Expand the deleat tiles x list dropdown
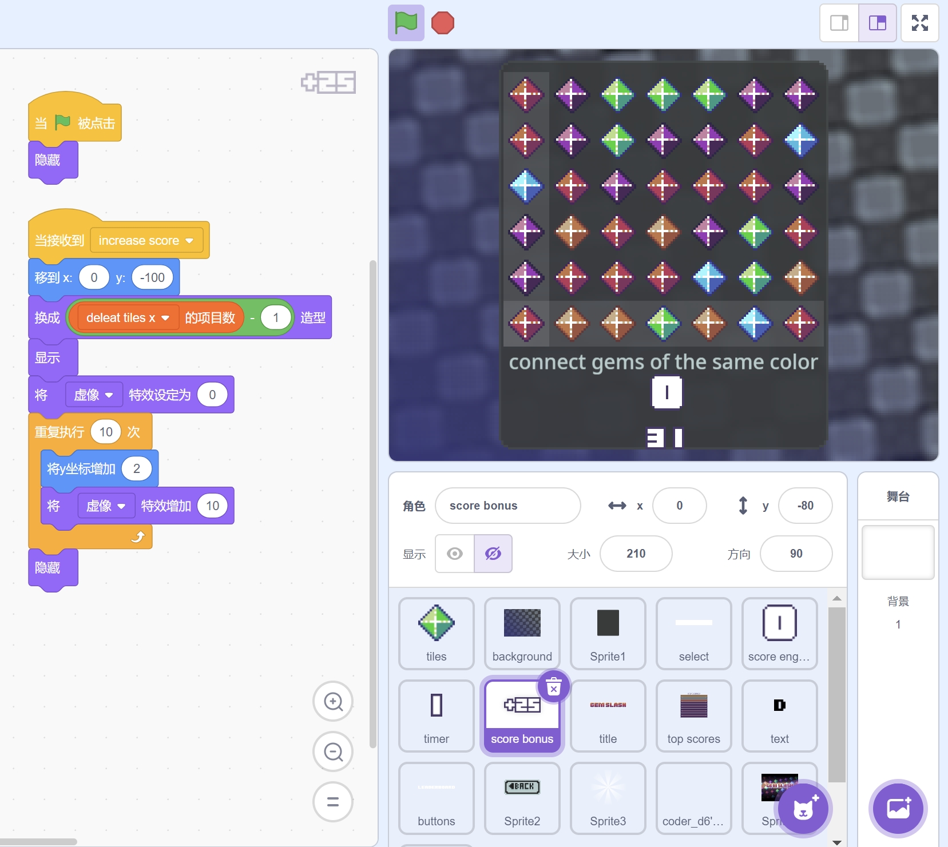Viewport: 948px width, 847px height. pyautogui.click(x=165, y=318)
